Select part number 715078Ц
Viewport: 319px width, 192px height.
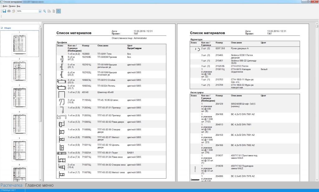[87, 172]
